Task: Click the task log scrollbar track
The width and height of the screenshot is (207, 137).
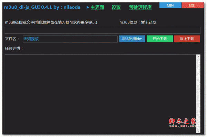Action: click(x=198, y=94)
